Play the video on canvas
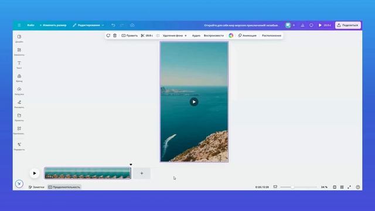 [194, 102]
